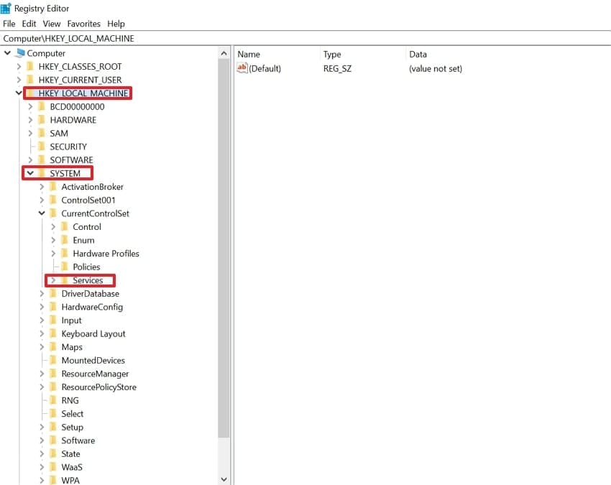Click the DriverDatabase folder icon
The image size is (611, 485).
point(53,294)
